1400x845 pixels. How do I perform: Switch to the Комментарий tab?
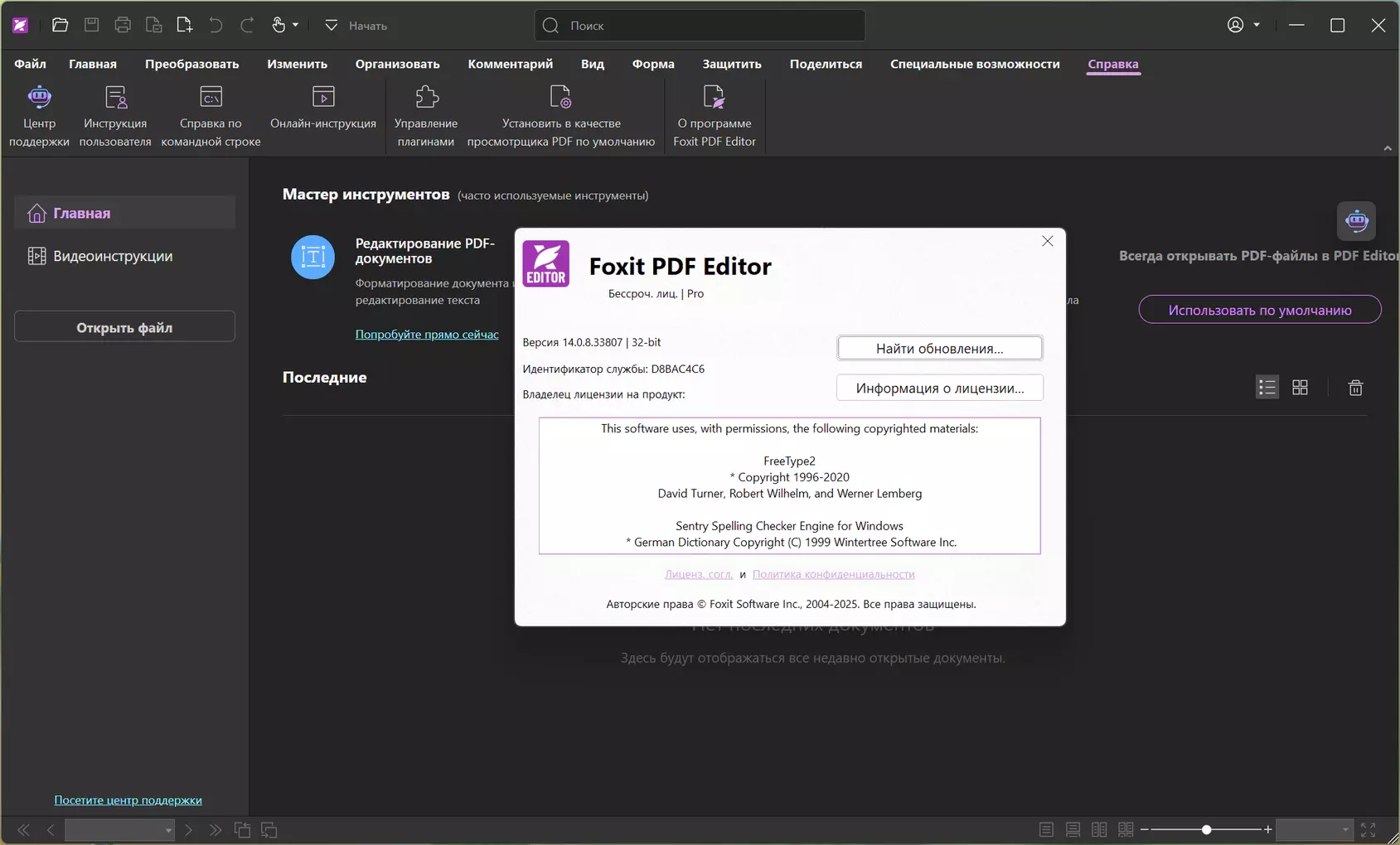point(510,64)
